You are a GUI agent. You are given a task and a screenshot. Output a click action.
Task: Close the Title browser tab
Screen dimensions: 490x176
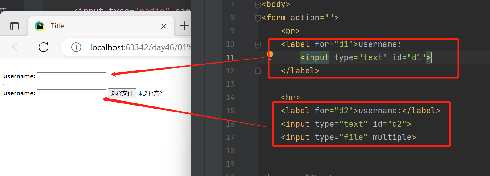coord(164,26)
